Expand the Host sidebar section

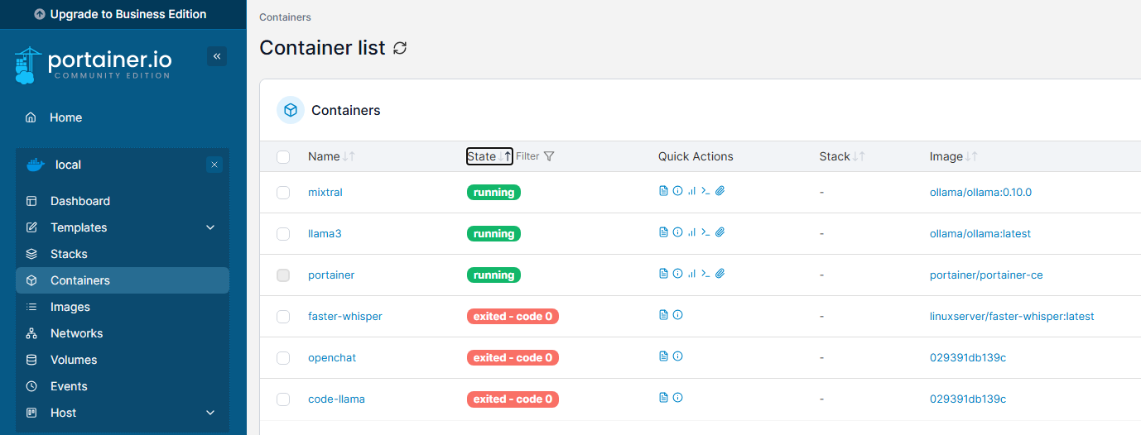coord(210,413)
